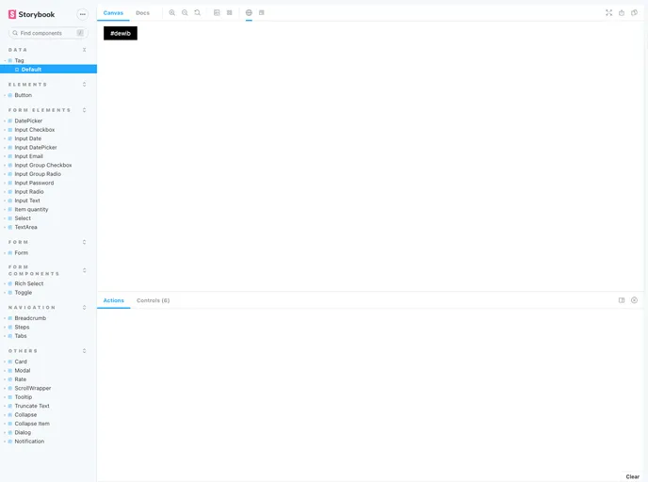Open canvas in new tab icon

(622, 13)
